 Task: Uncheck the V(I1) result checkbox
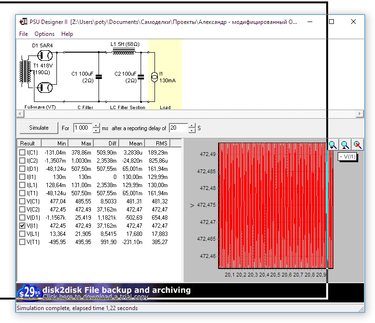point(22,225)
